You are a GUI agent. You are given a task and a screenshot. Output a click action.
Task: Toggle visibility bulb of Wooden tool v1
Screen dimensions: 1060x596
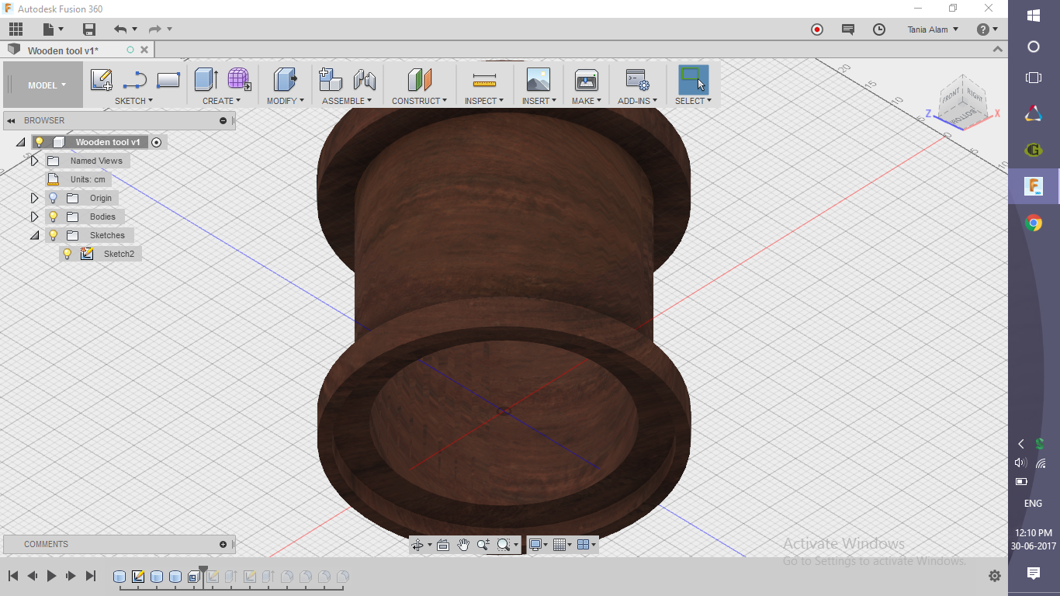pyautogui.click(x=40, y=142)
